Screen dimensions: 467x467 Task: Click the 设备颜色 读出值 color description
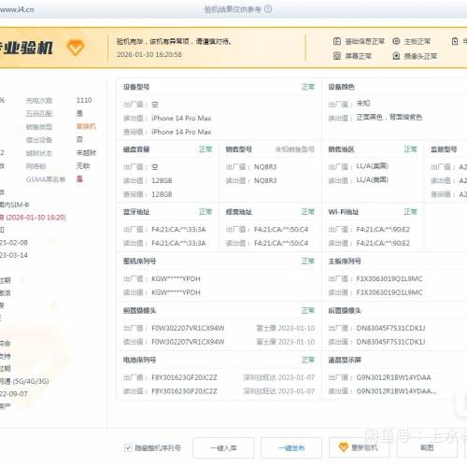coord(389,118)
